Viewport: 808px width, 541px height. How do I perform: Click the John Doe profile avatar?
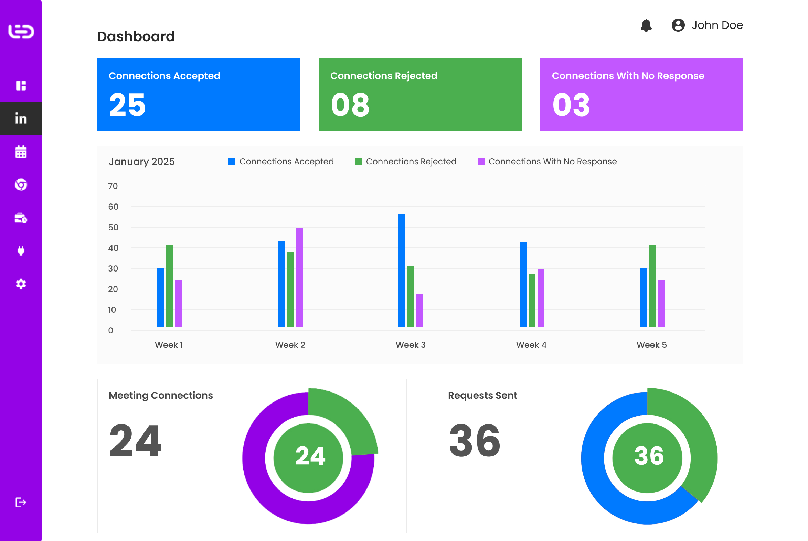(678, 25)
